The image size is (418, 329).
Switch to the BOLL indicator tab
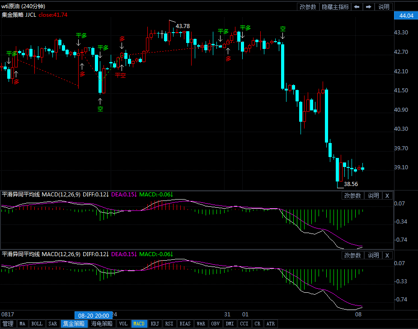(37, 324)
